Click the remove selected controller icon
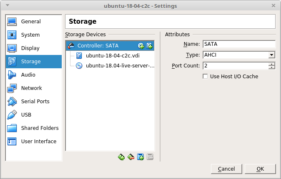 point(131,157)
